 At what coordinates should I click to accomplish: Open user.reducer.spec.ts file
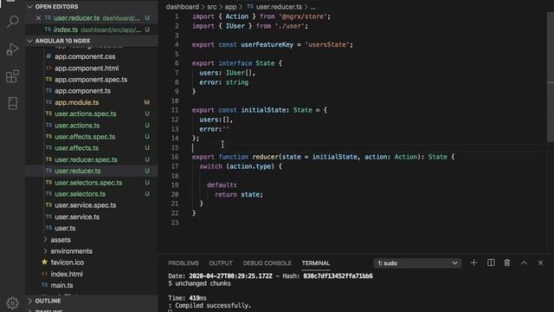tap(86, 159)
